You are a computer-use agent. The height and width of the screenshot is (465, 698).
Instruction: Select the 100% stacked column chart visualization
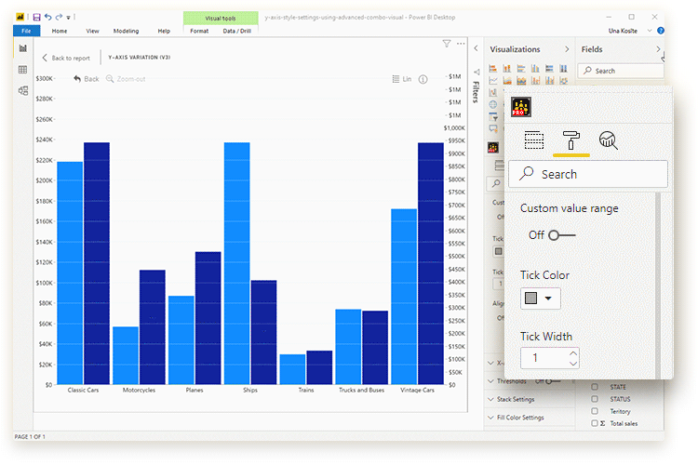[564, 69]
